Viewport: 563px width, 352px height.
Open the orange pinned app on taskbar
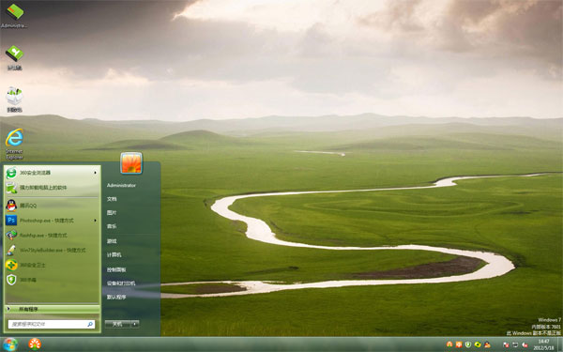(x=35, y=344)
